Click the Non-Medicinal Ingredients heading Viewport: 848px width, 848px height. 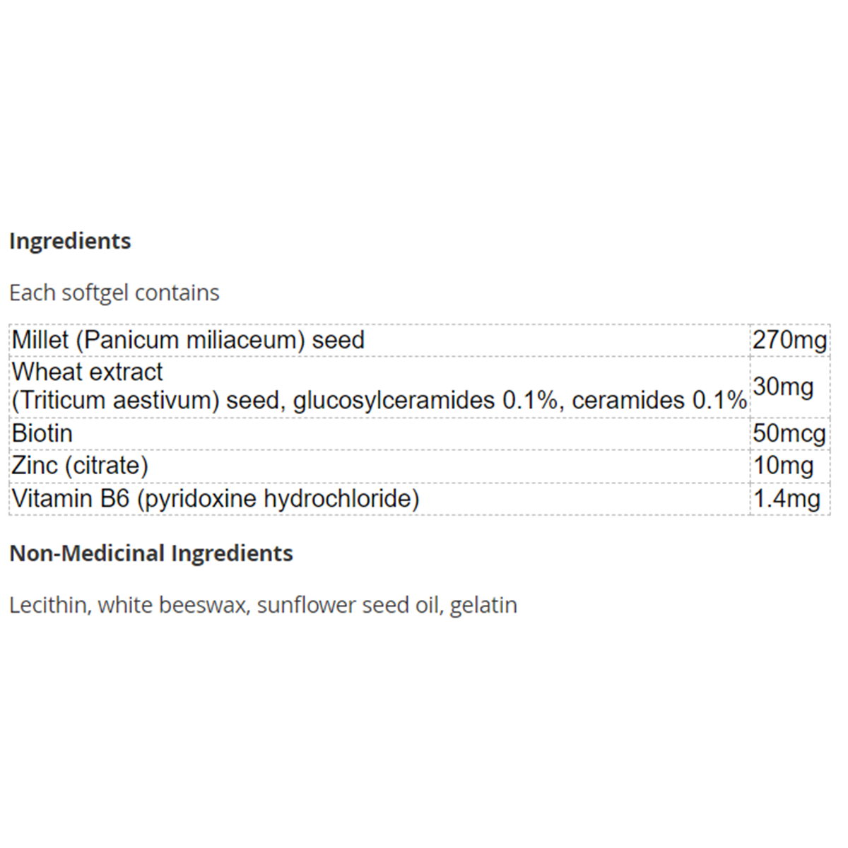pyautogui.click(x=151, y=553)
